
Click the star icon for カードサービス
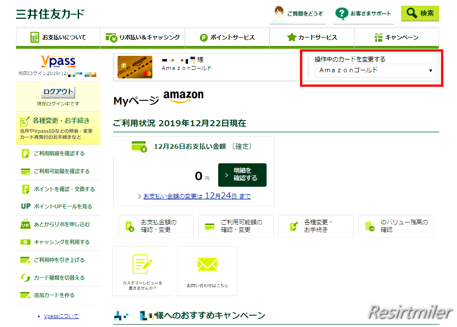(x=291, y=37)
